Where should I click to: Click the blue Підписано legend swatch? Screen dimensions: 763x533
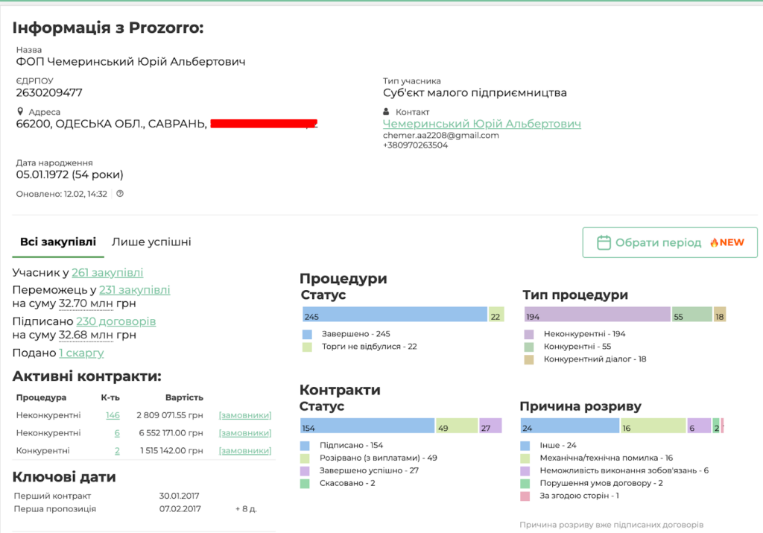click(x=305, y=445)
